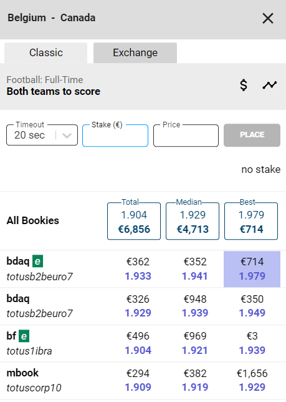Switch to the Exchange tab
The image size is (286, 402).
click(x=135, y=53)
